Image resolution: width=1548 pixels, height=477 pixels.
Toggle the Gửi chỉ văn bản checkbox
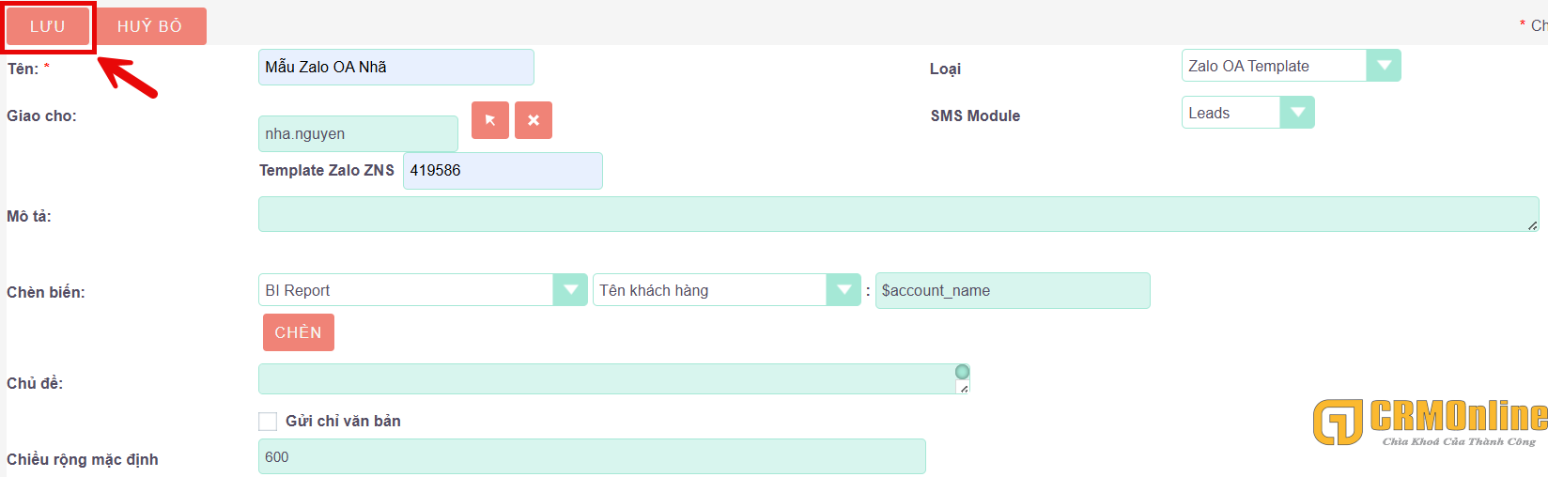click(269, 422)
